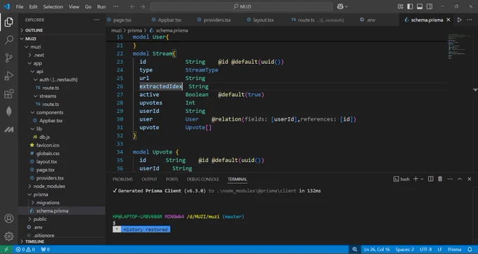This screenshot has width=478, height=254.
Task: Close the schema.prisma tab
Action: (x=448, y=20)
